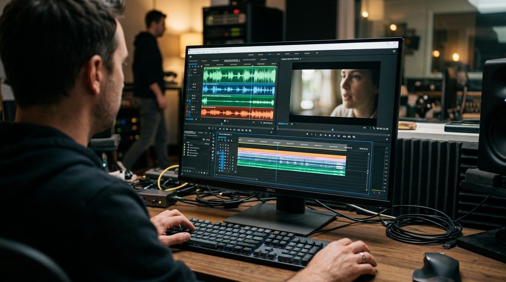
Task: Click Mark Out in the Program monitor
Action: click(316, 134)
